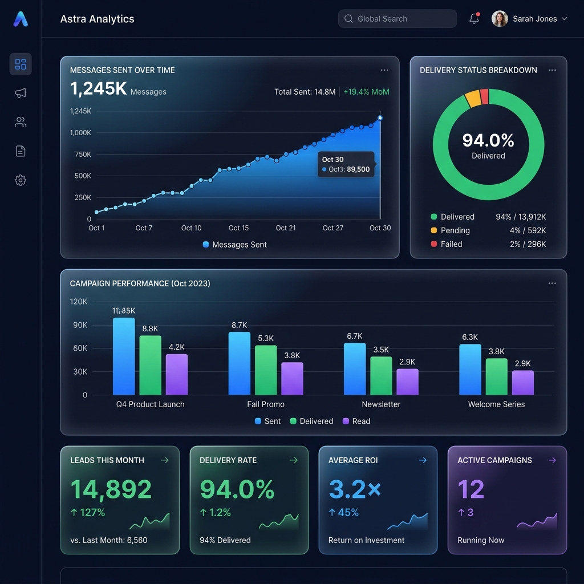
Task: Click the 'Q4 Product Launch' axis label
Action: click(x=150, y=404)
